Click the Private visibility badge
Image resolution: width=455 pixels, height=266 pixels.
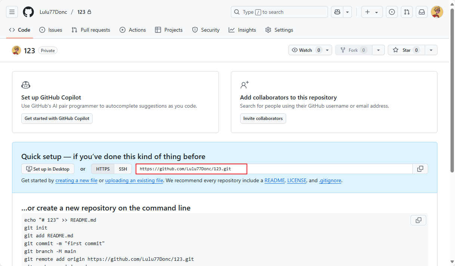click(48, 50)
